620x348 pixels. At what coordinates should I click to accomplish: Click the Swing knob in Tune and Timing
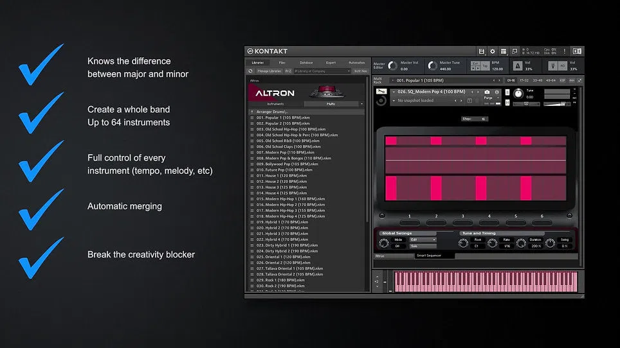[550, 243]
